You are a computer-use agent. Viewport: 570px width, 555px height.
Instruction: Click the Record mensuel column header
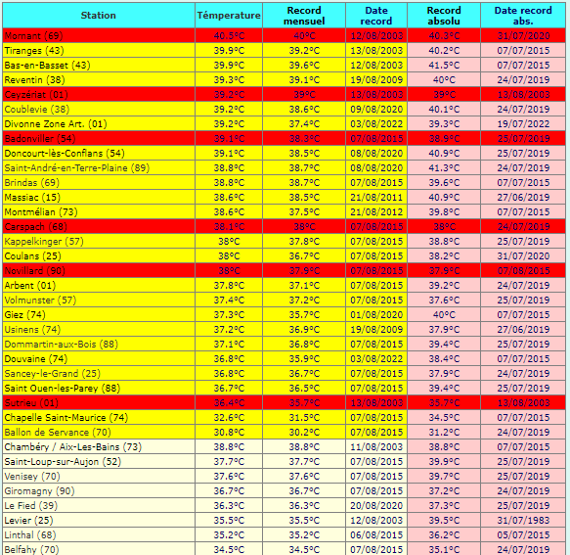(304, 16)
